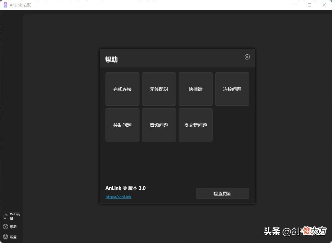Click the 帮助 dialog heading
Viewport: 332px width, 243px height.
tap(111, 60)
